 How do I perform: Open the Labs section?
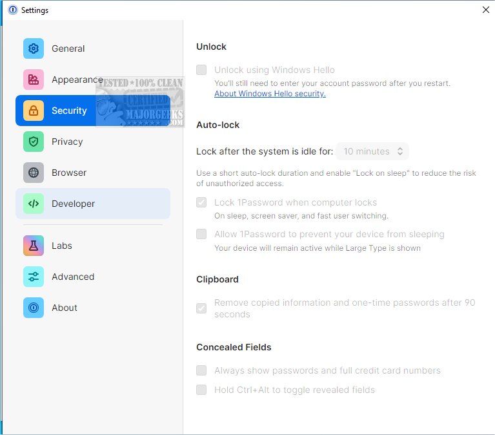click(93, 246)
